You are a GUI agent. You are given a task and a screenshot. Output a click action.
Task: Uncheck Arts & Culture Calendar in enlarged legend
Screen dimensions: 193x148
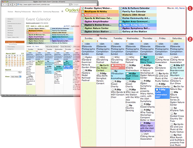(121, 8)
